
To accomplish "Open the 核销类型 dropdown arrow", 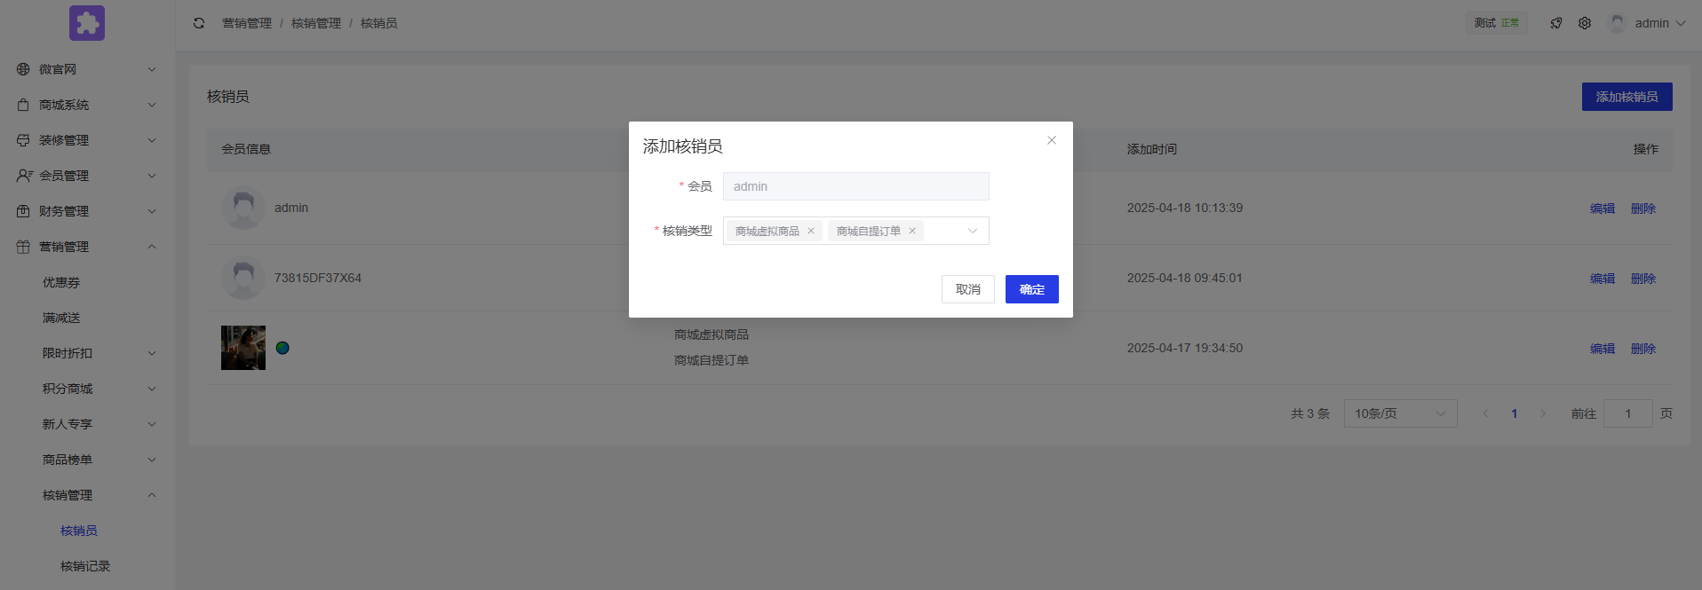I will [x=973, y=231].
